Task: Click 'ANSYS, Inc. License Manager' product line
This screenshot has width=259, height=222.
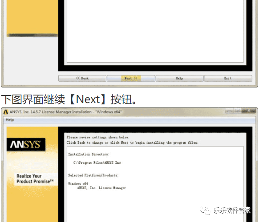Action: click(x=101, y=188)
